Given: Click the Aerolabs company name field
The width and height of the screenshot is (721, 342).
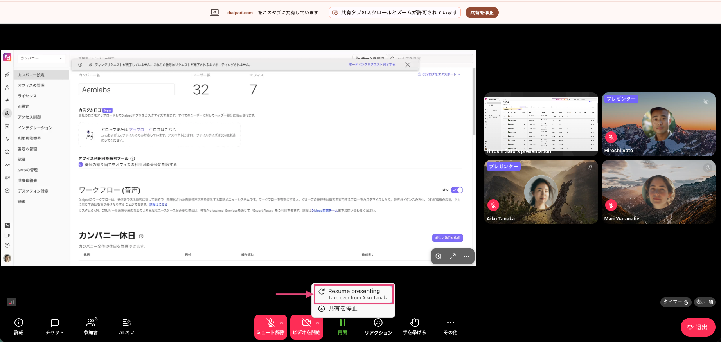Looking at the screenshot, I should click(x=126, y=90).
